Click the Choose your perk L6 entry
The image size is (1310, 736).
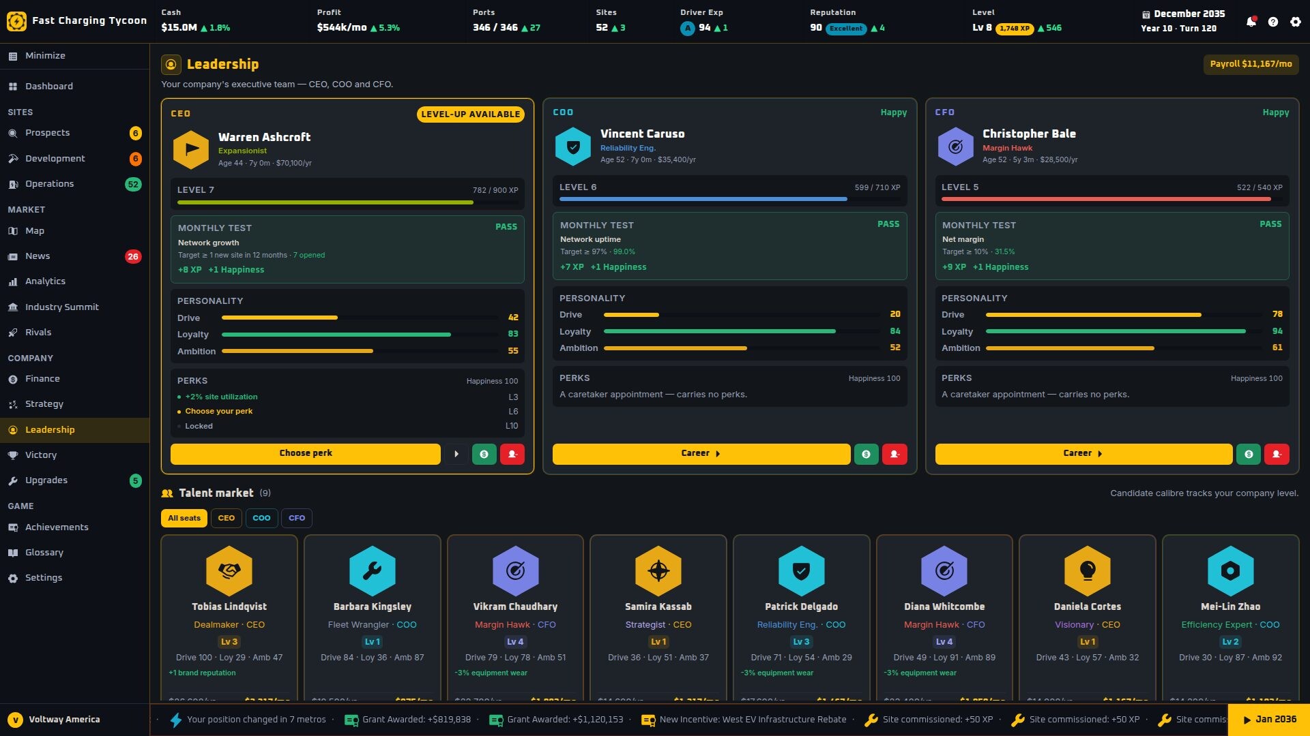coord(347,412)
